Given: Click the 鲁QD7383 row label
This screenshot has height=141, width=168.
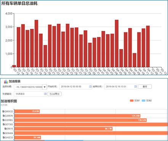Looking at the screenshot, I should coord(8,124).
